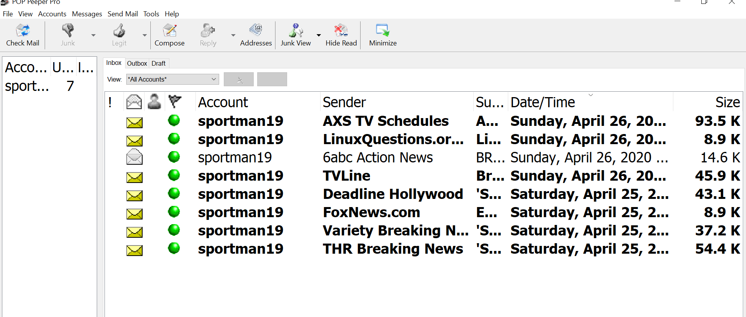Open Compose new message
This screenshot has width=746, height=317.
pos(169,35)
